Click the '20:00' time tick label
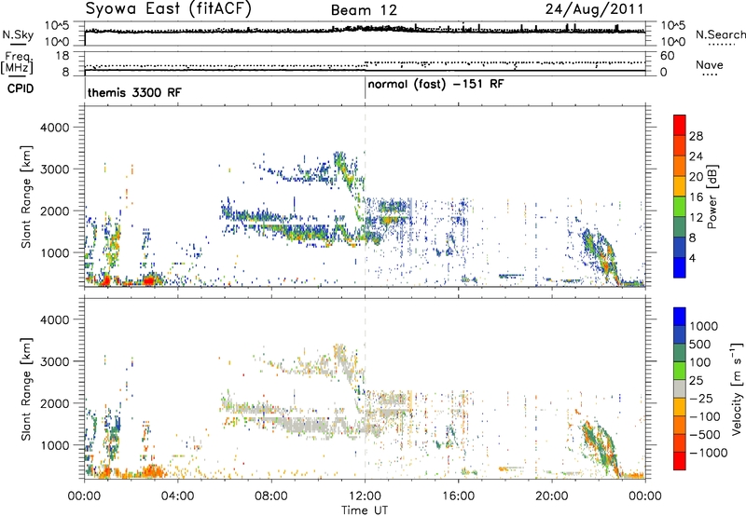This screenshot has height=516, width=746. 551,496
